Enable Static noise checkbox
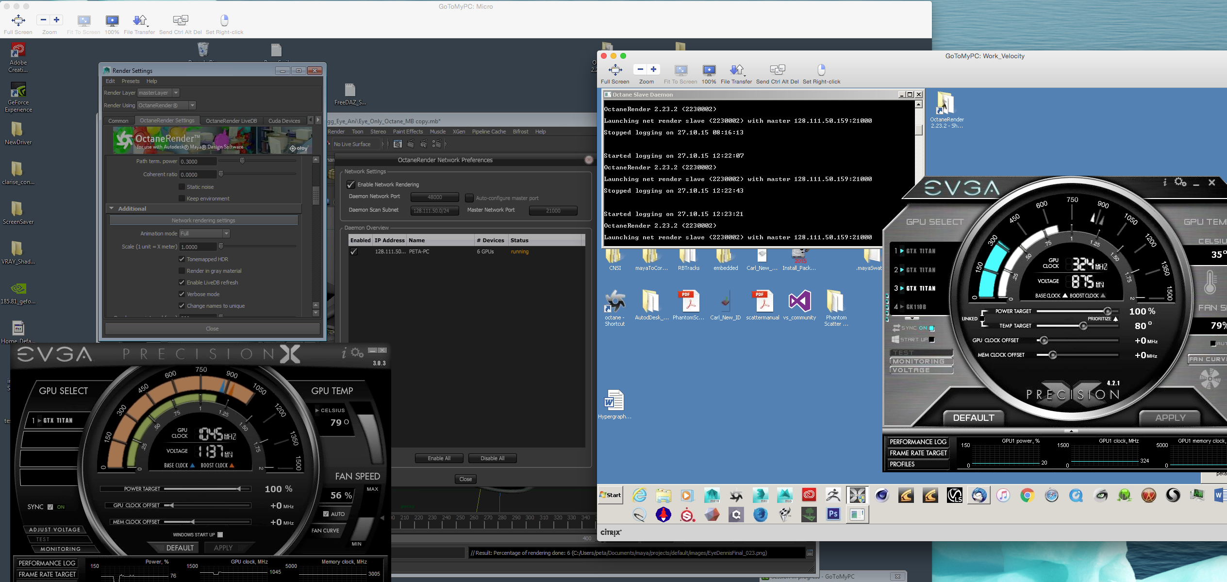 [x=182, y=187]
